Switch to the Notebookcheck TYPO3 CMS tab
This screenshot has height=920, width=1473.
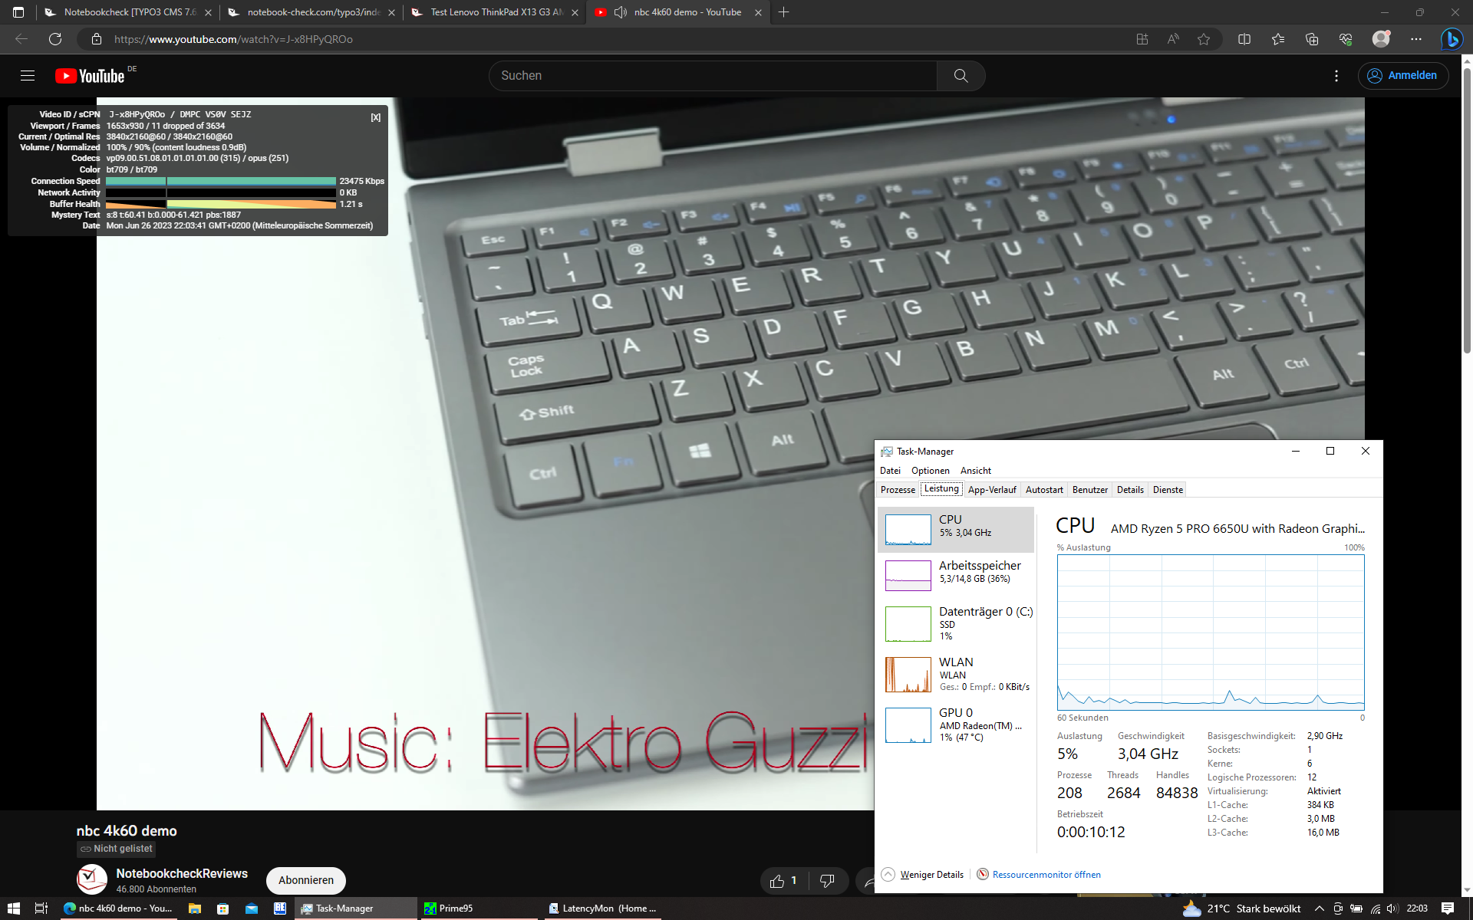tap(129, 12)
